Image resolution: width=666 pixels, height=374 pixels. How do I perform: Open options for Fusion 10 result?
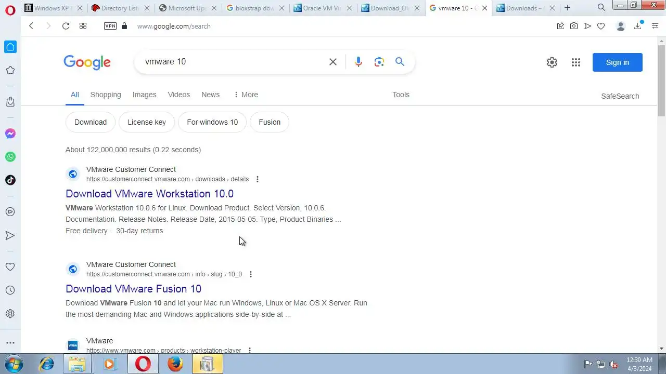251,274
